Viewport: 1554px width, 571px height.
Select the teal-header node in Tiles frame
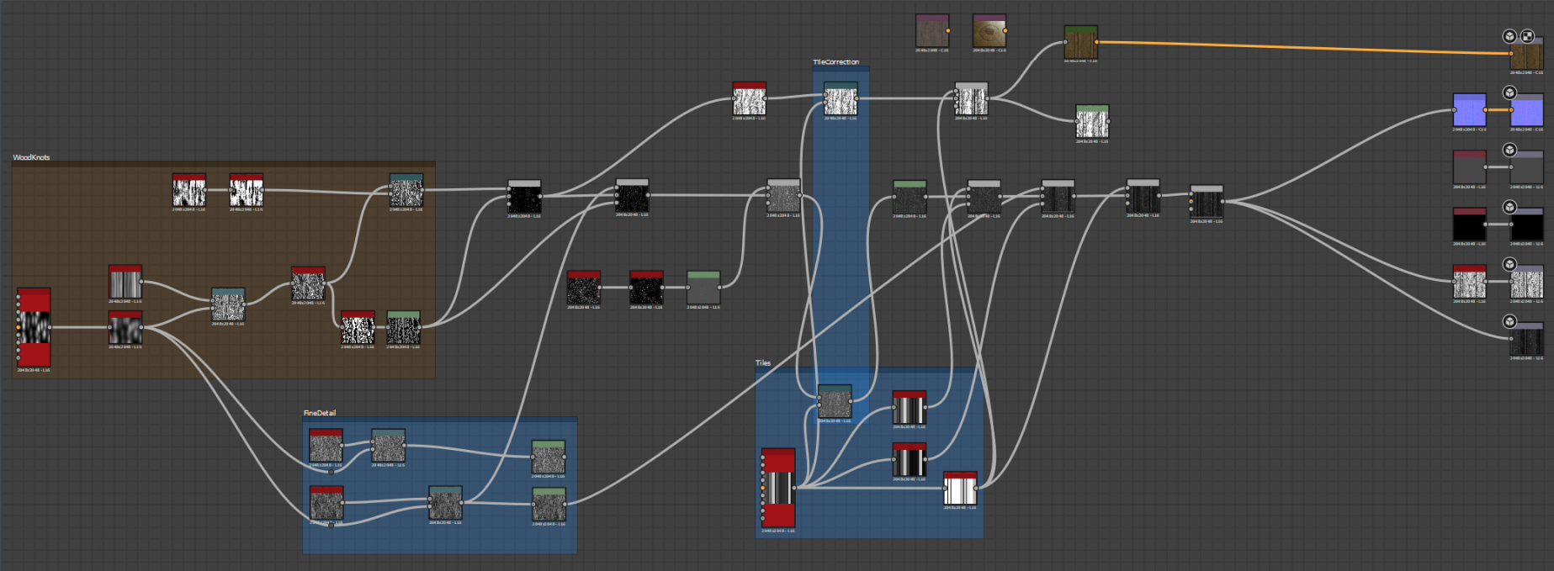pos(835,401)
